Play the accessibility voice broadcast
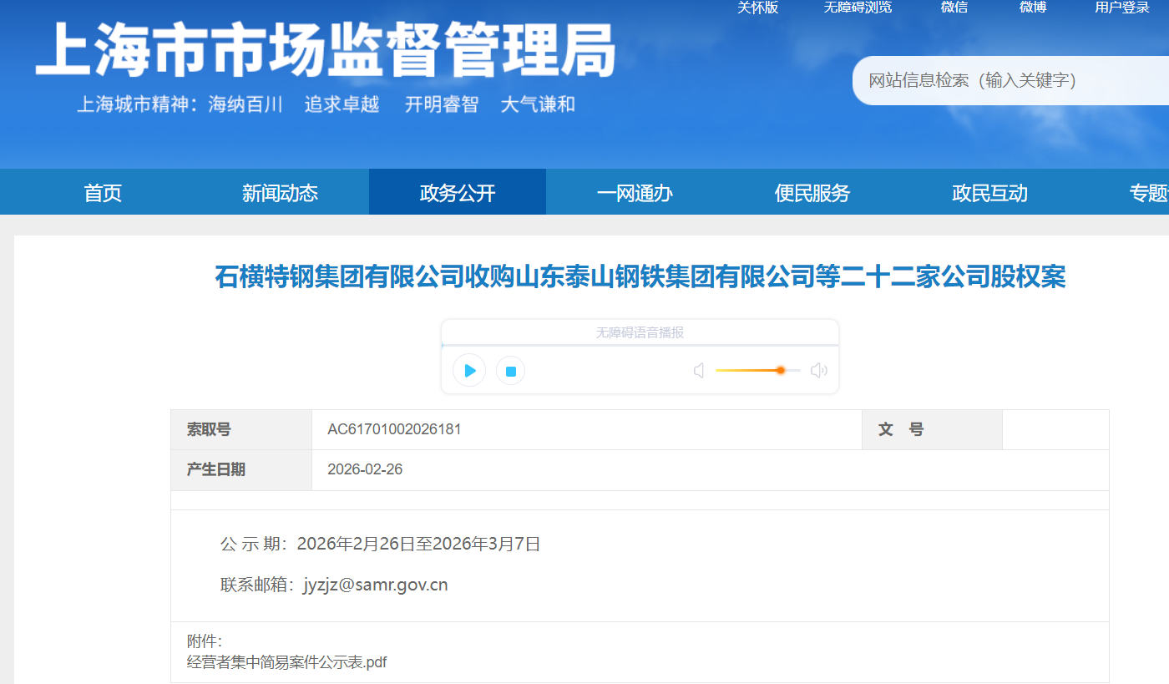 click(x=469, y=370)
